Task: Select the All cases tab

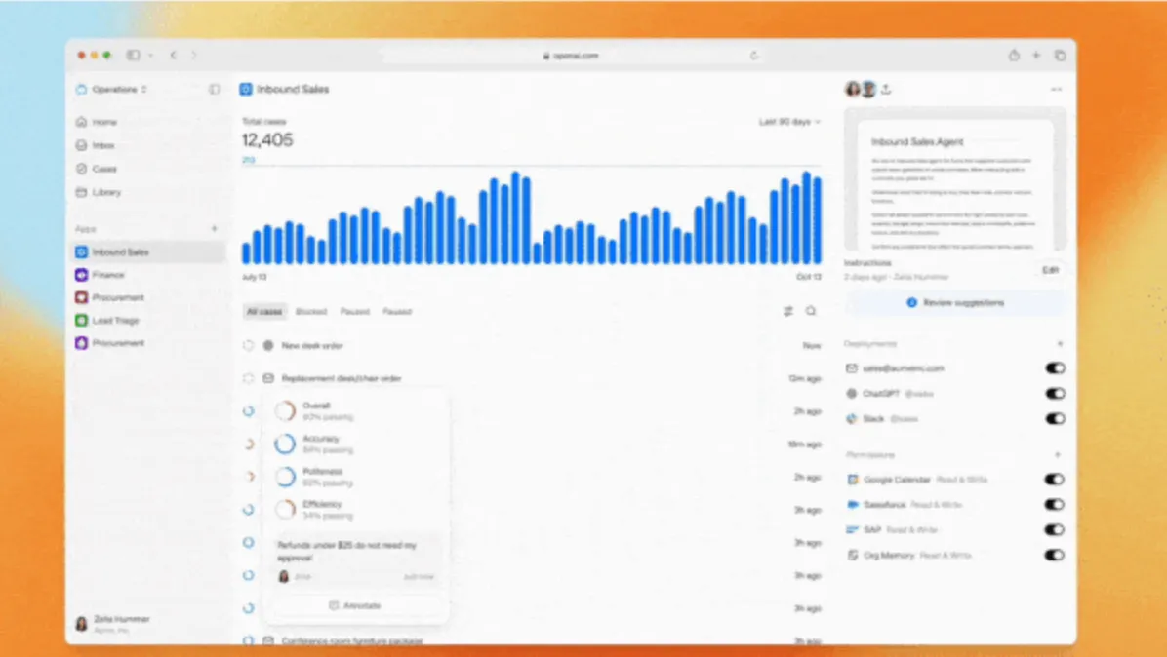Action: click(x=264, y=311)
